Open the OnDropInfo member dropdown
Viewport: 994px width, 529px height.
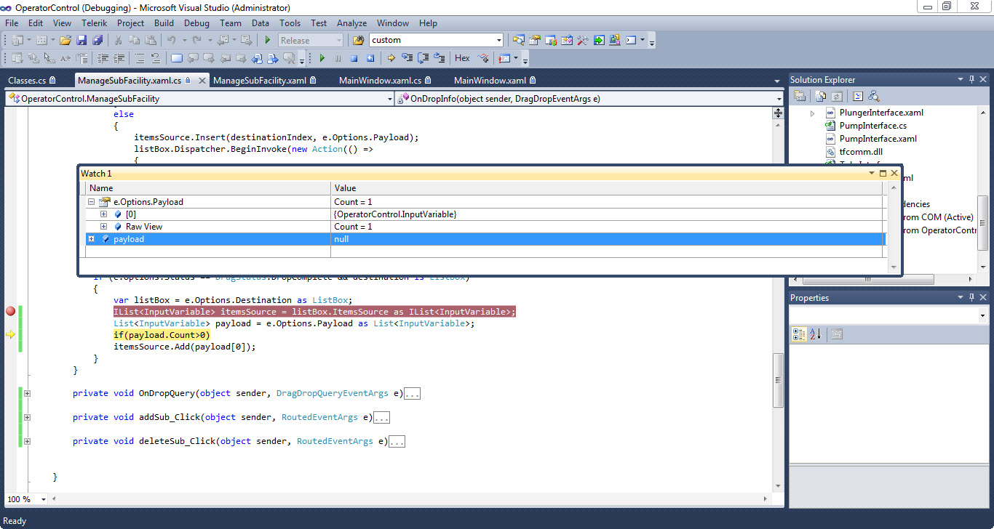coord(778,99)
